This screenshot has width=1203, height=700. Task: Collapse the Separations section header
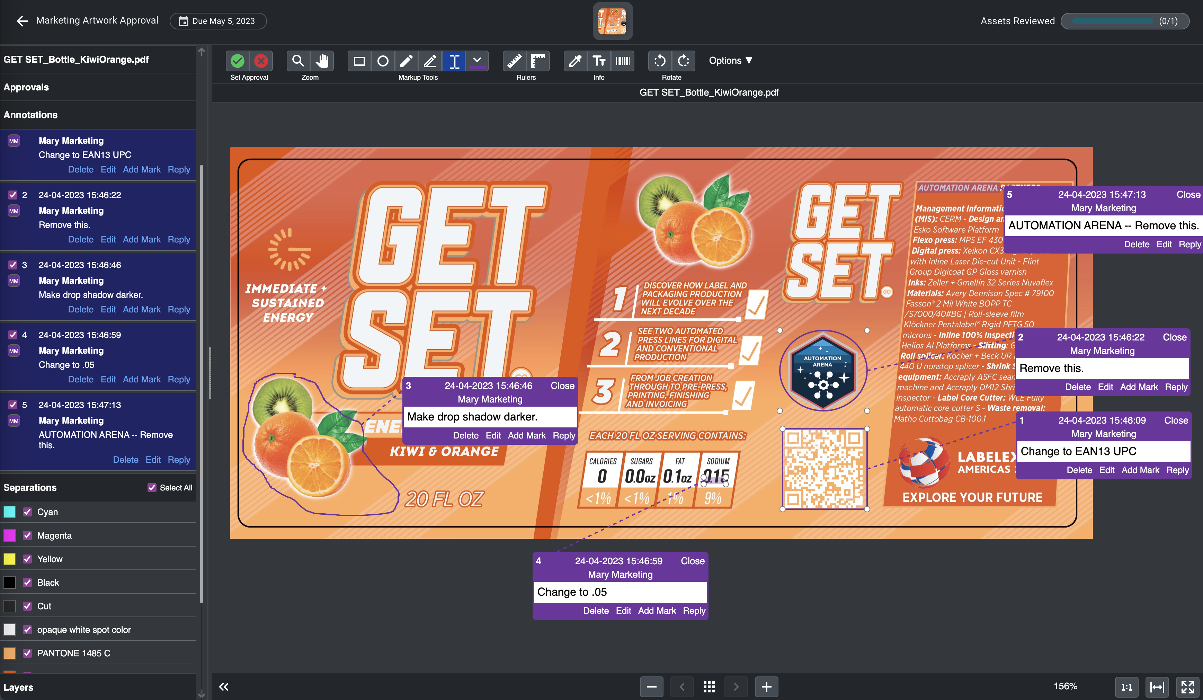30,488
